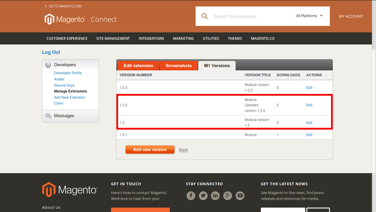
Task: Select the THEMES menu item
Action: point(235,38)
